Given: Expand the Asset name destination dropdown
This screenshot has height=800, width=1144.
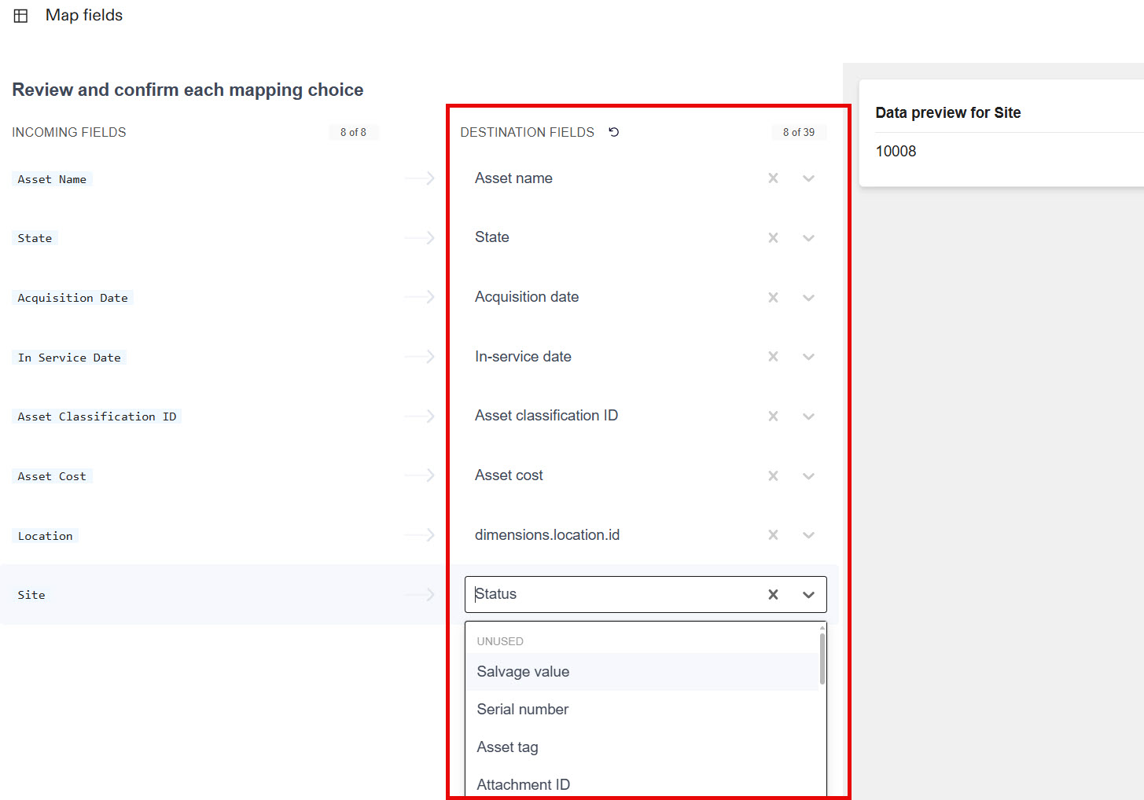Looking at the screenshot, I should coord(808,178).
